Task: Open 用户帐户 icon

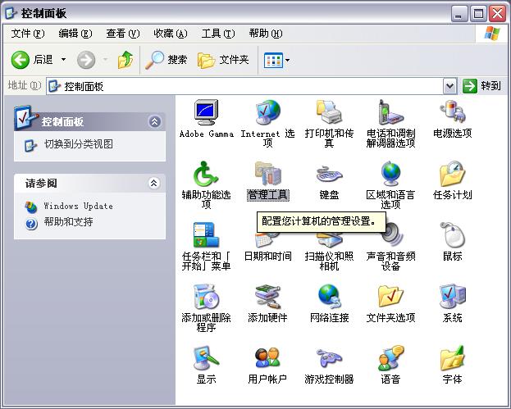Action: (x=267, y=359)
